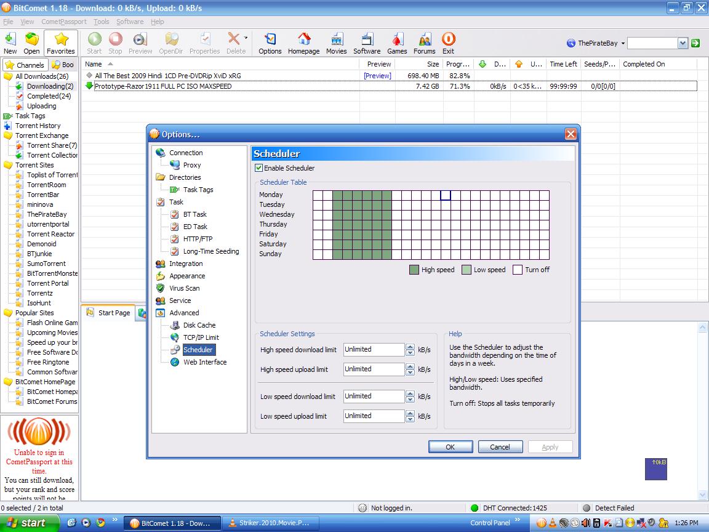
Task: Open Long-Time Seeding settings
Action: [x=211, y=251]
